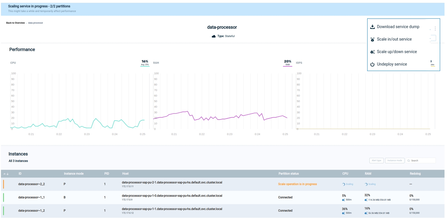Go Back to Overview via the breadcrumb
This screenshot has width=447, height=220.
point(15,23)
